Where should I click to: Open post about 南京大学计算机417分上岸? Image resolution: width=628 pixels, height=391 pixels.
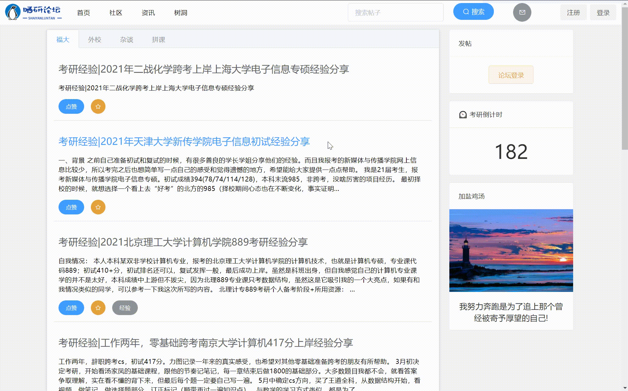click(x=206, y=343)
